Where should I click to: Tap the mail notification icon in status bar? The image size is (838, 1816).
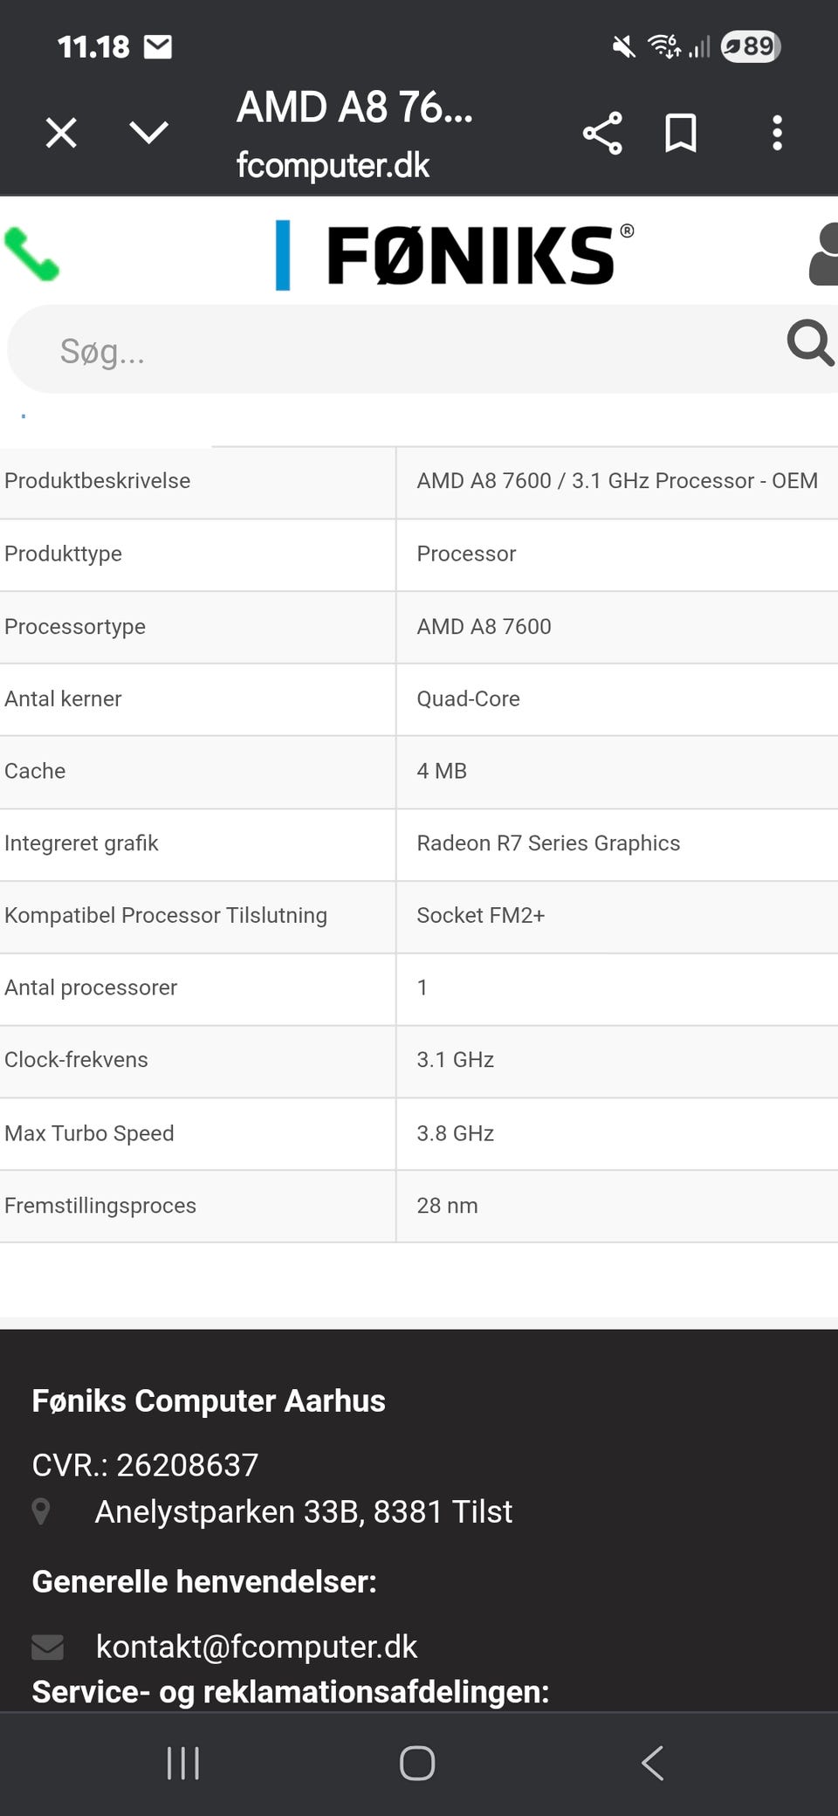pos(158,46)
